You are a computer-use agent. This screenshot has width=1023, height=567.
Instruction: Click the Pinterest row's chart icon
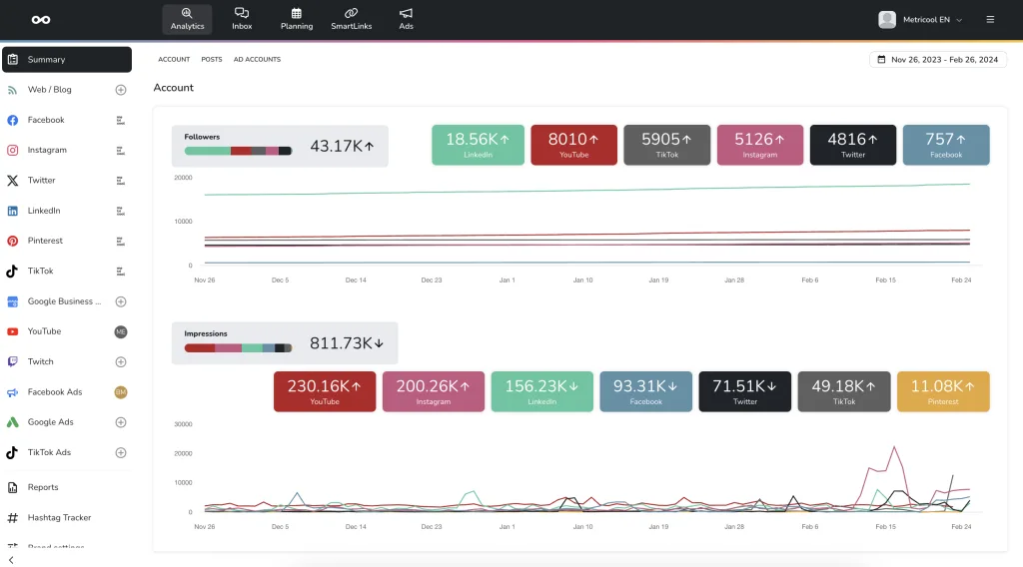click(121, 242)
